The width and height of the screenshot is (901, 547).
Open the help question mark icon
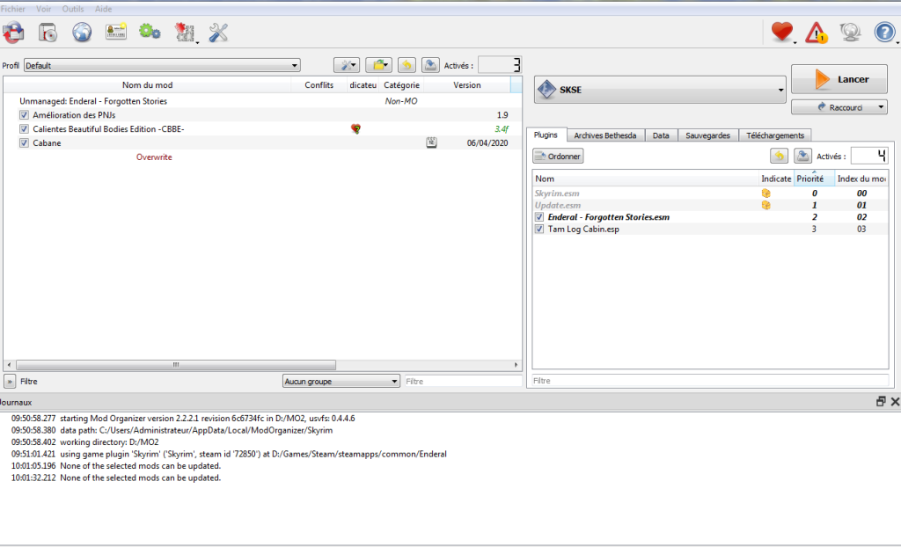tap(884, 32)
